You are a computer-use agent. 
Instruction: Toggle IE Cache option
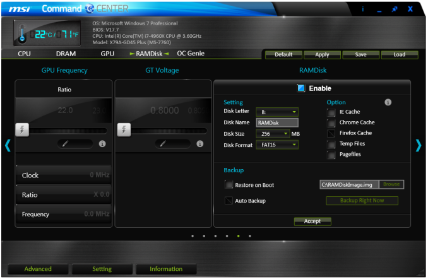[x=331, y=112]
